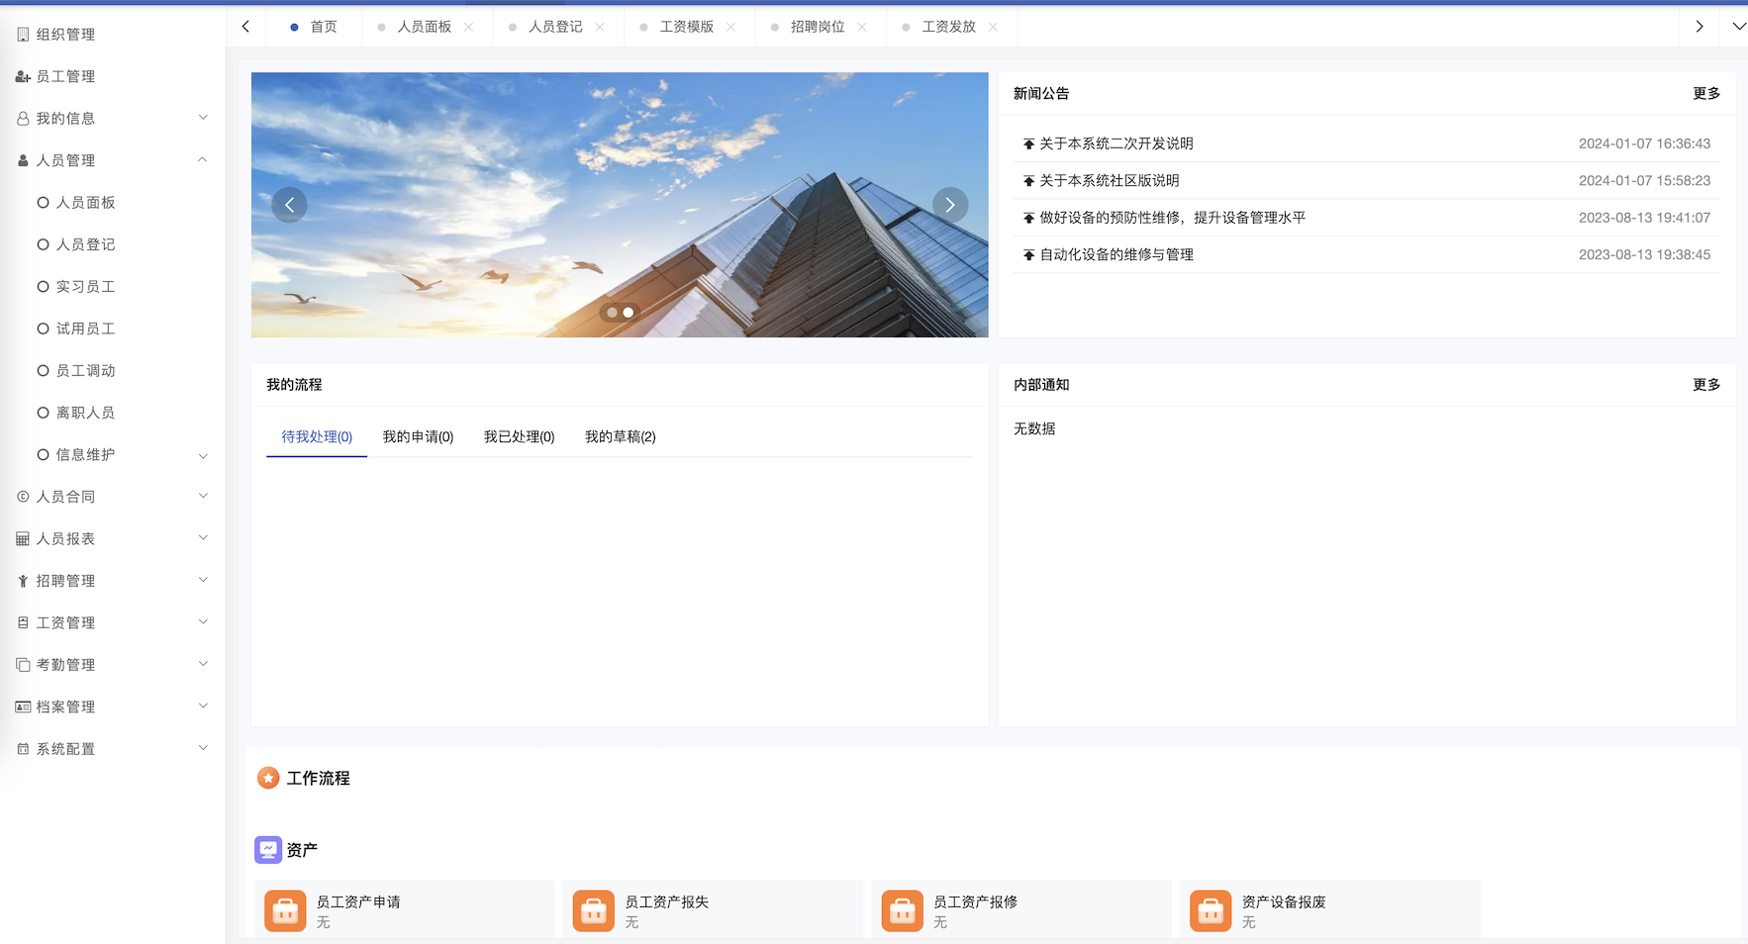Viewport: 1748px width, 944px height.
Task: Click the 员工管理 people icon
Action: pos(23,76)
